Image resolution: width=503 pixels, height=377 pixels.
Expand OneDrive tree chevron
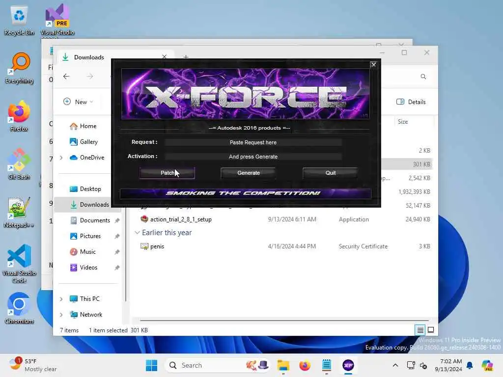[61, 158]
